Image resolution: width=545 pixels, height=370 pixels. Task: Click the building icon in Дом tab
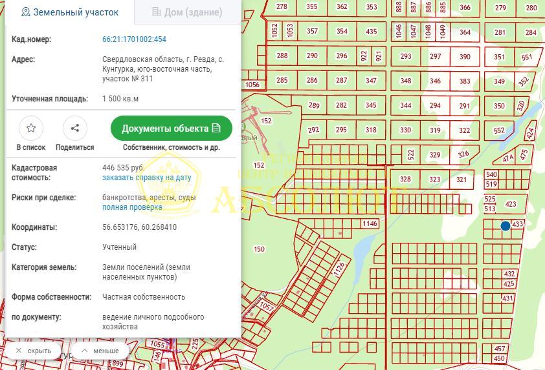pos(157,12)
